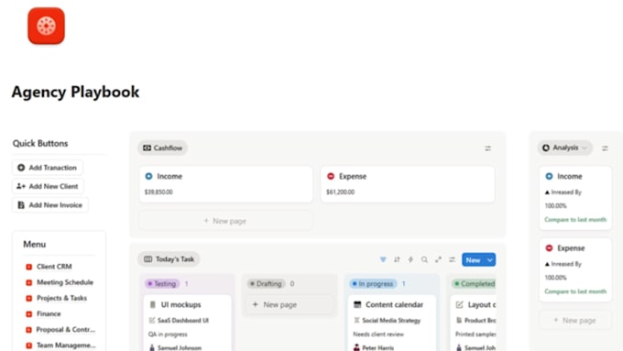This screenshot has height=351, width=623.
Task: Click the In progress status group label
Action: click(x=373, y=284)
